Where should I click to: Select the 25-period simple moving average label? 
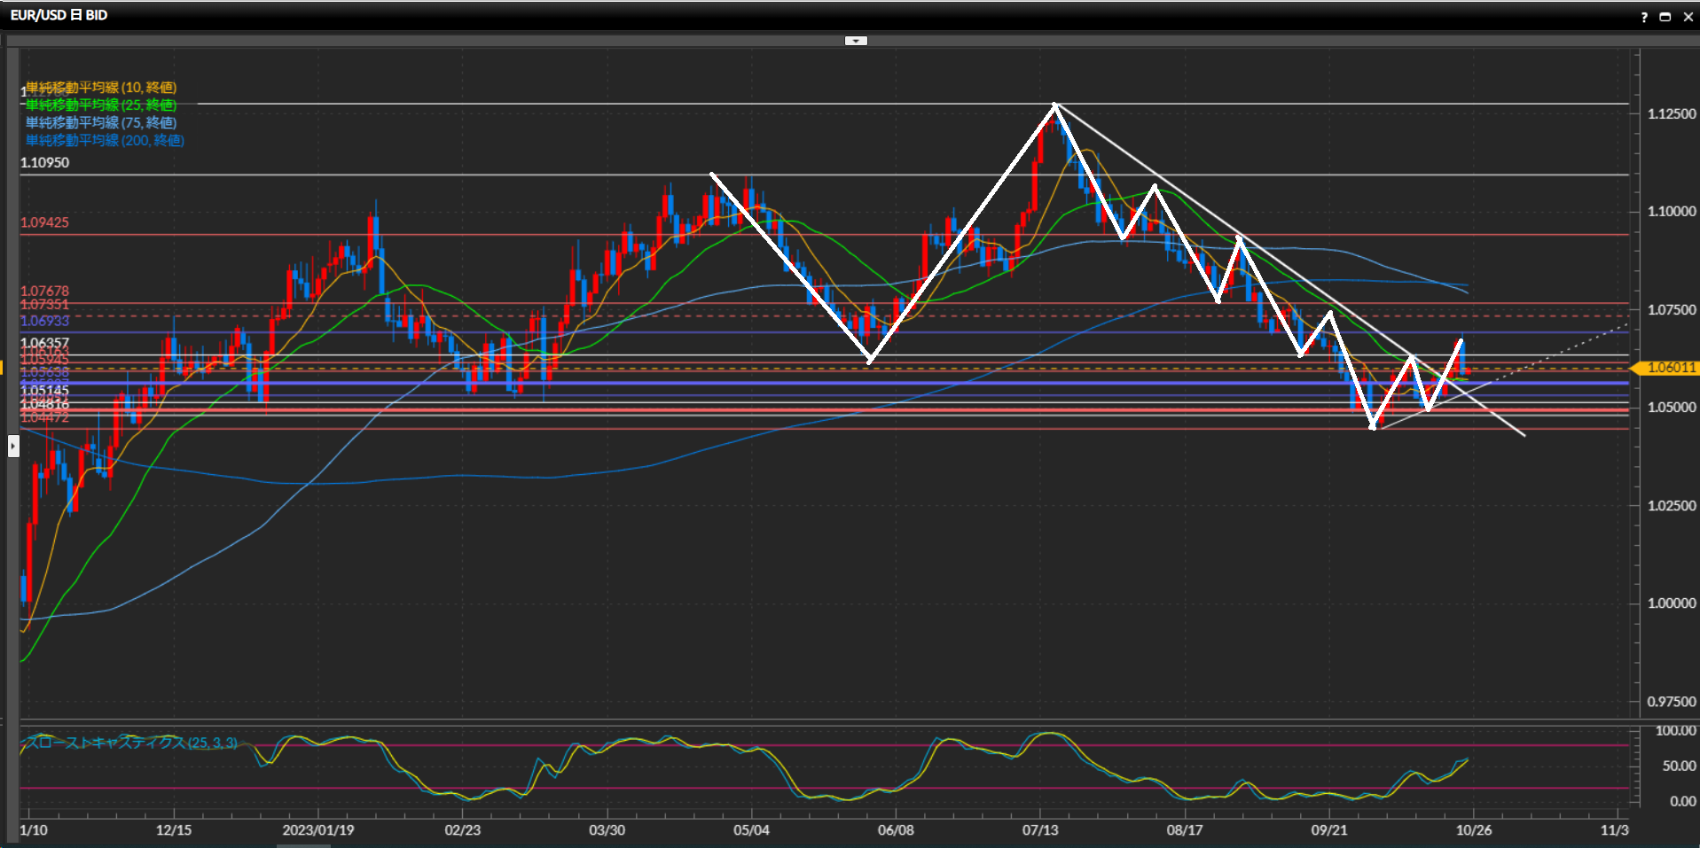pos(101,105)
